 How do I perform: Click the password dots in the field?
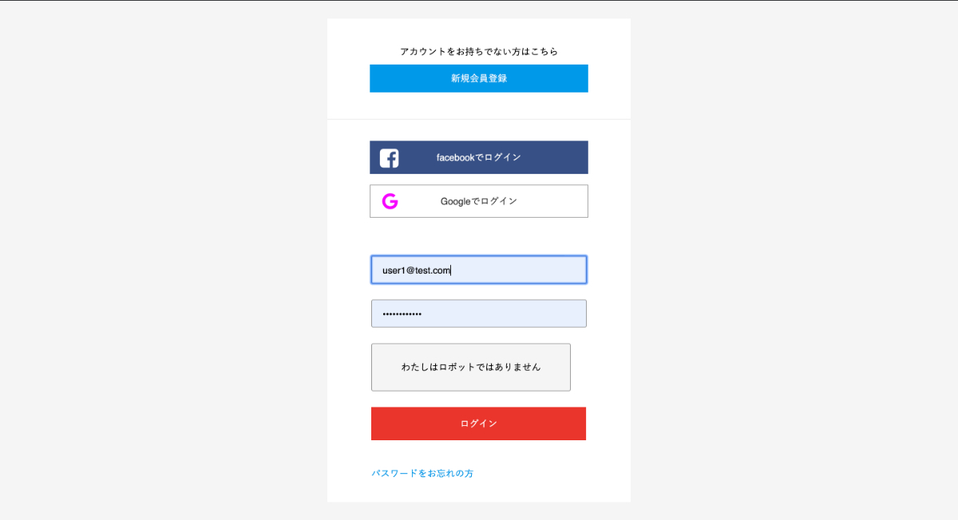point(402,314)
